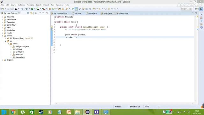Open Package Explorer View Menu triangle
Image resolution: width=204 pixels, height=115 pixels.
click(40, 13)
